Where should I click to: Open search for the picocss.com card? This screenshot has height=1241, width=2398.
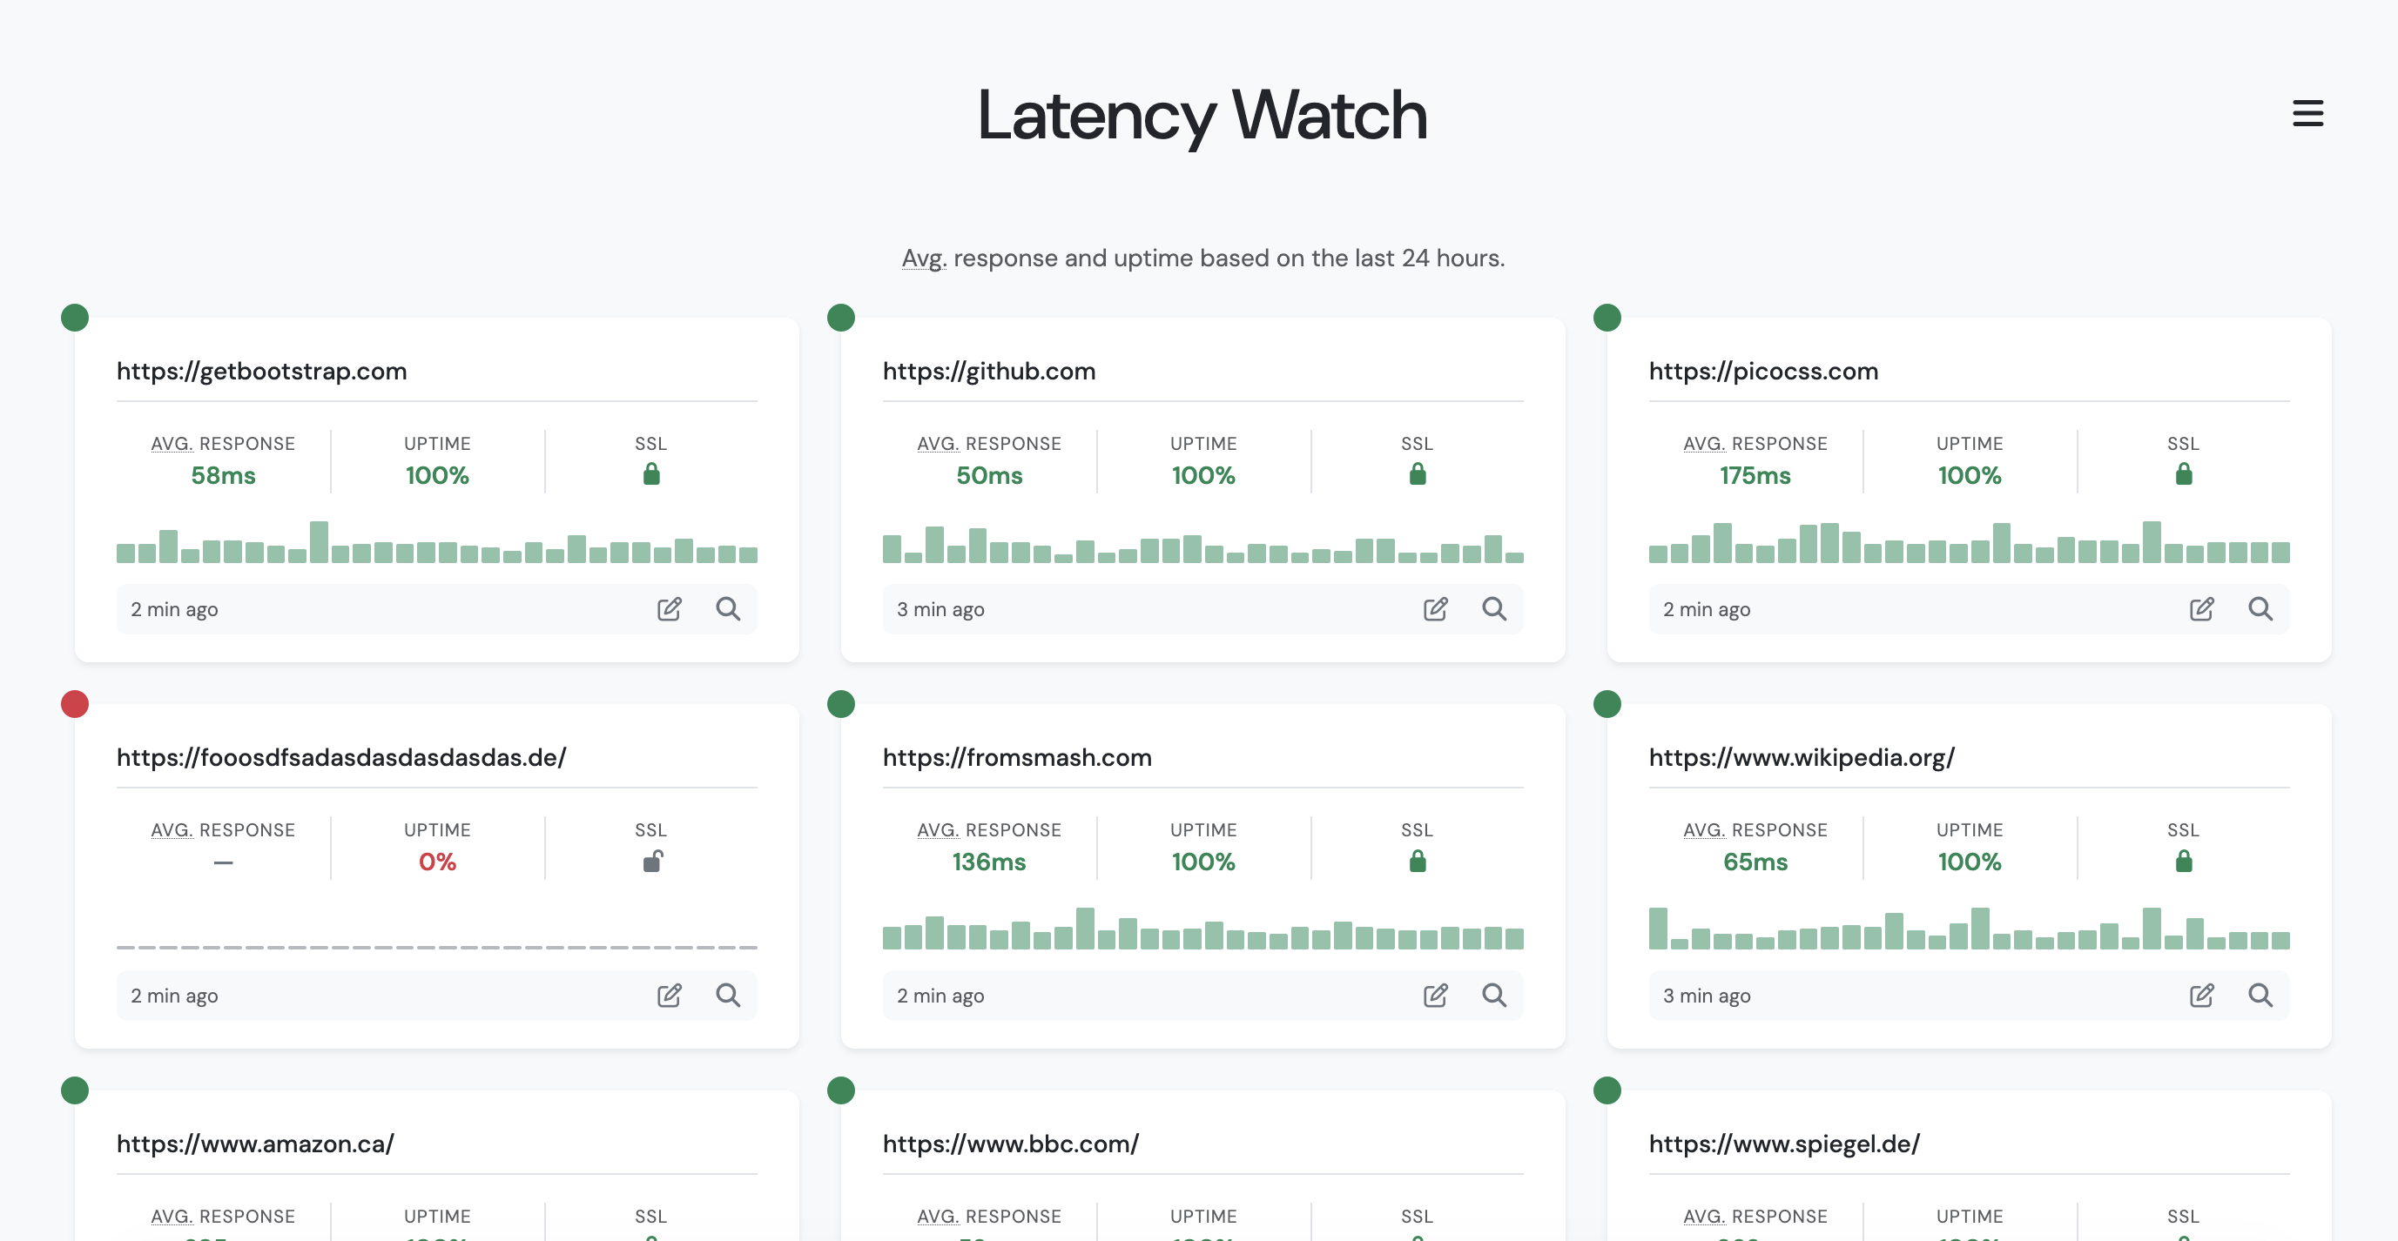[x=2262, y=608]
